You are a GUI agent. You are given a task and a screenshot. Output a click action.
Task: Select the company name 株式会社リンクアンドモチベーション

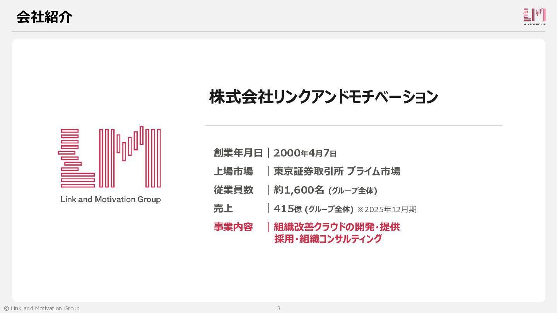click(323, 97)
